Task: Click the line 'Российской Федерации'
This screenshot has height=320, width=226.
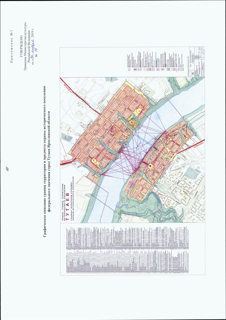Action: (29, 46)
